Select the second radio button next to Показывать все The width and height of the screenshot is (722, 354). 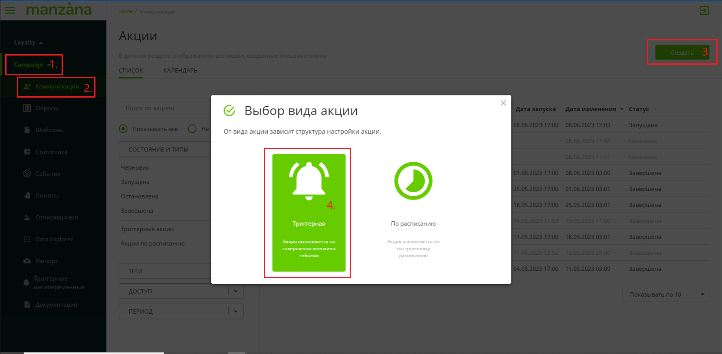[192, 129]
